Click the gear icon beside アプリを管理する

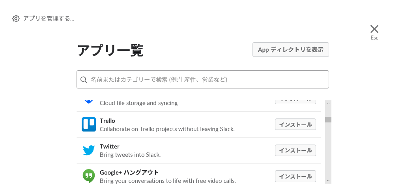coord(16,19)
